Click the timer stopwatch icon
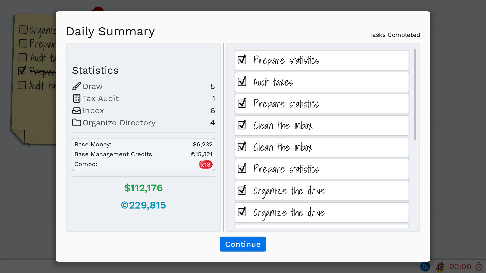 tap(479, 266)
